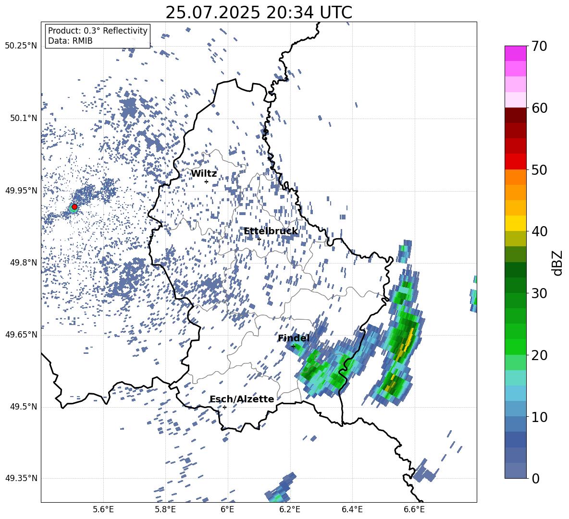Screen dimensions: 569x519
Task: Click the 50.25°N latitude label
Action: [21, 46]
